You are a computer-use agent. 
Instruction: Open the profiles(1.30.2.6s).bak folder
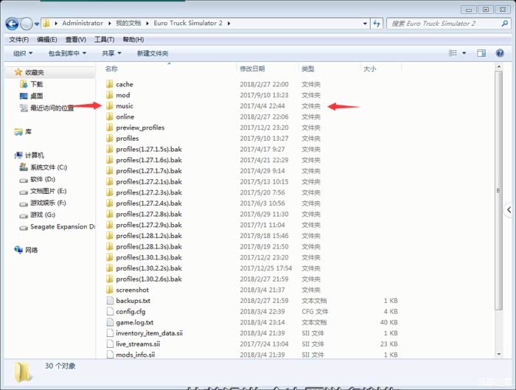(x=148, y=279)
